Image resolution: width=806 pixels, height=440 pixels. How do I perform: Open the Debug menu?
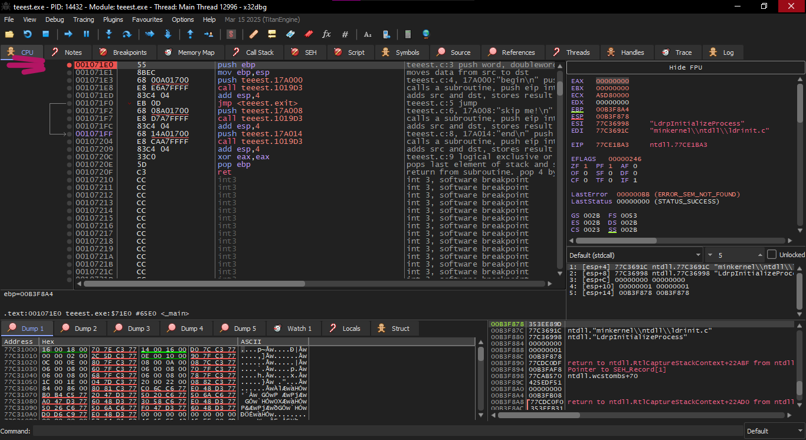(x=54, y=19)
